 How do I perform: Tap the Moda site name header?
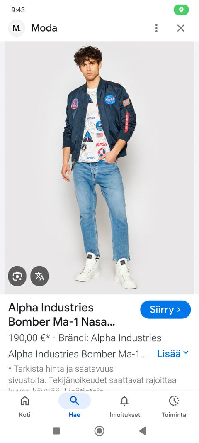coord(44,28)
